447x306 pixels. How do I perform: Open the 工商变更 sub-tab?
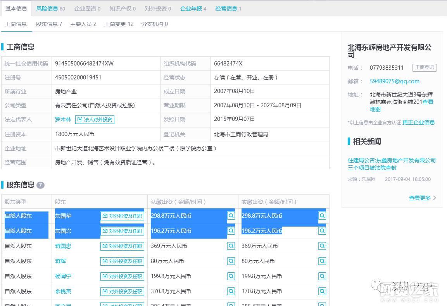pyautogui.click(x=119, y=24)
